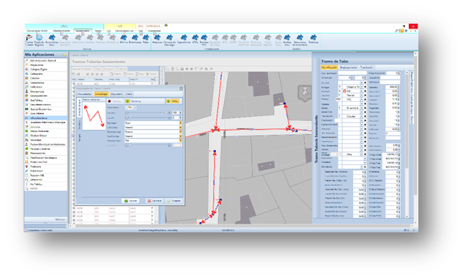The image size is (465, 279).
Task: Select the Sifones ribbon icon
Action: (123, 39)
